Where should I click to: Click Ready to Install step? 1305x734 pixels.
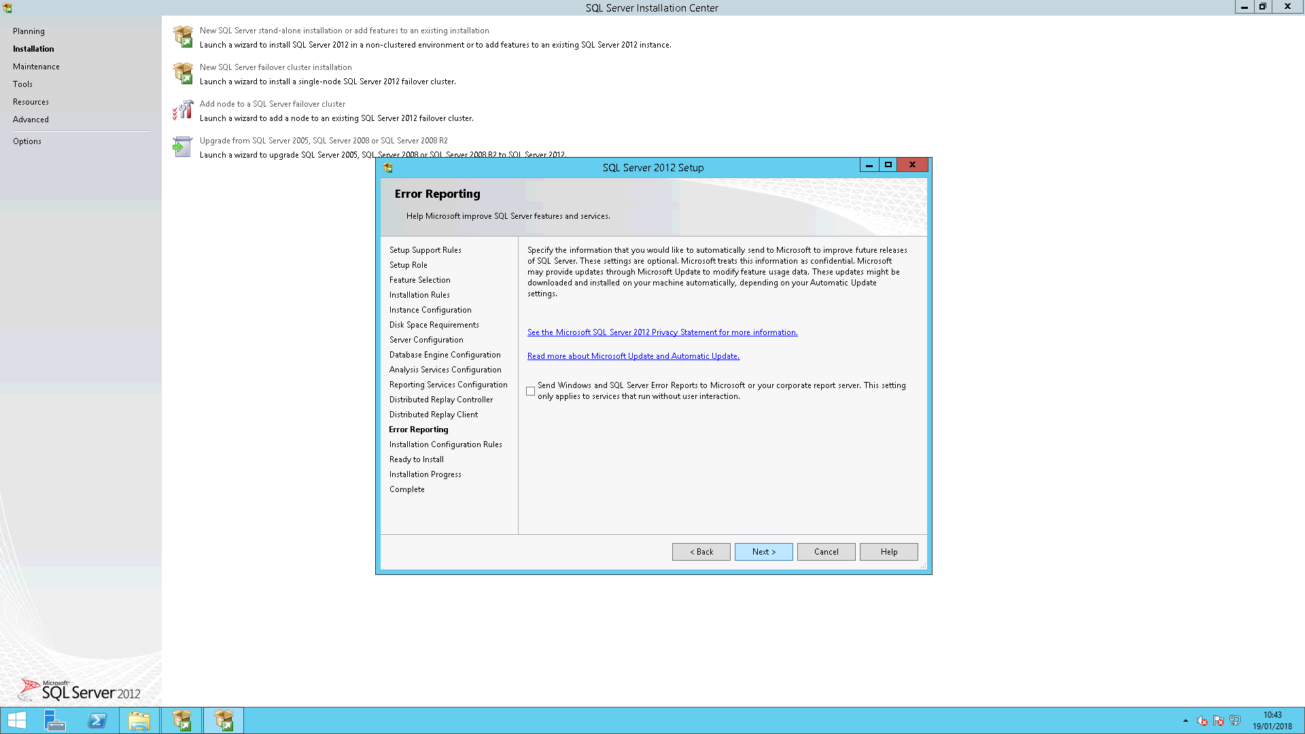(x=417, y=459)
